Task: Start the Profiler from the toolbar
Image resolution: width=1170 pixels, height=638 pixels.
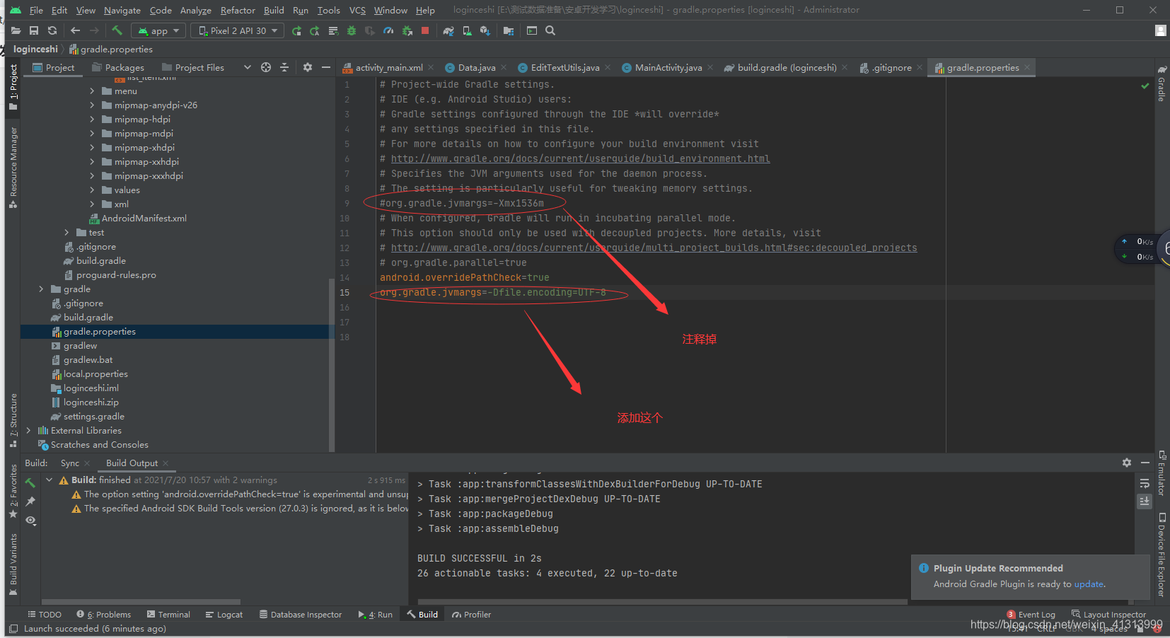Action: point(388,30)
